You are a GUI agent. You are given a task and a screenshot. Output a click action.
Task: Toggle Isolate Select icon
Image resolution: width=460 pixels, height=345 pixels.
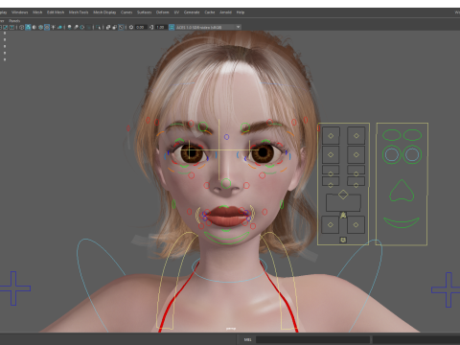point(98,27)
